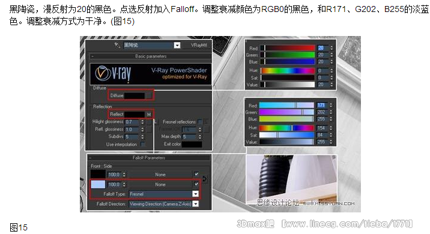This screenshot has width=430, height=234.
Task: Click the swap front/side colors arrow icon
Action: [204, 179]
